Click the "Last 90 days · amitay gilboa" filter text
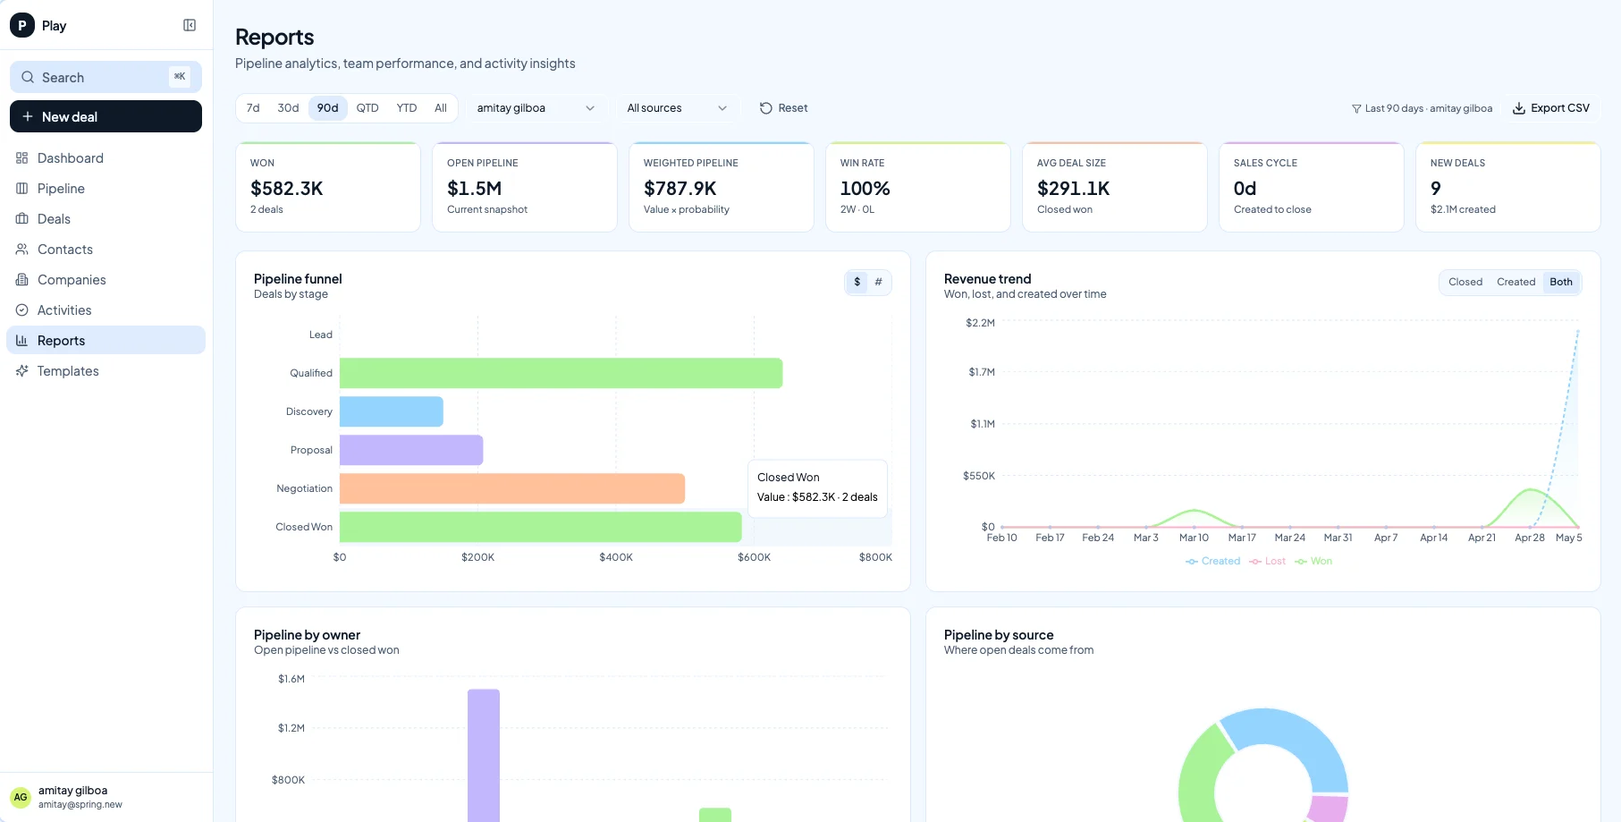The image size is (1621, 822). pos(1429,108)
